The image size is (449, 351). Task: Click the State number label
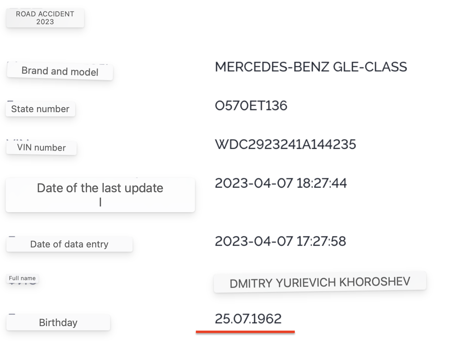(40, 109)
